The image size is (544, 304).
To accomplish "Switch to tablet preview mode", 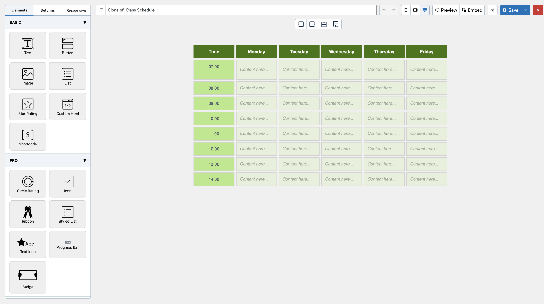I will tap(415, 10).
